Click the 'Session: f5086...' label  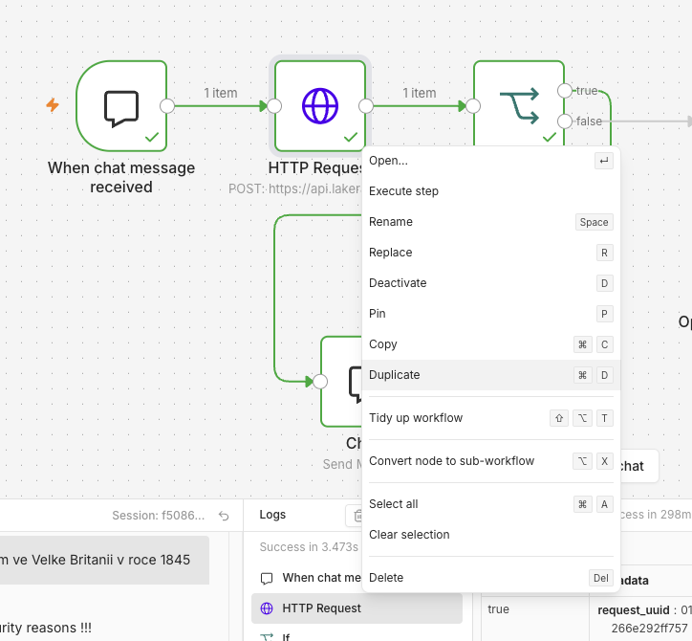pos(158,516)
